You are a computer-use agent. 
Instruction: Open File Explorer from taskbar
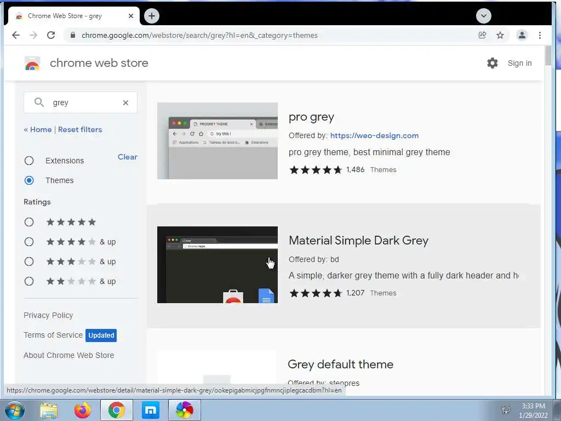(49, 410)
